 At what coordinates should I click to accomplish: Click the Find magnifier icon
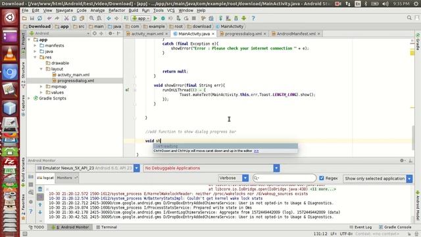coord(91,18)
